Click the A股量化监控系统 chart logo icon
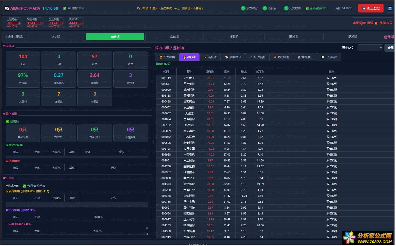This screenshot has height=246, width=396. point(7,8)
